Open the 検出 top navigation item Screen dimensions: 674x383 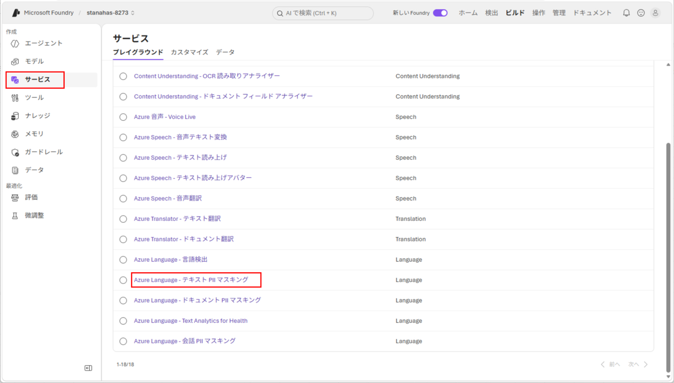pyautogui.click(x=492, y=13)
